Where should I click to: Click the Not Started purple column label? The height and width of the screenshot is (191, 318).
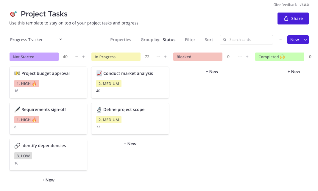point(34,57)
